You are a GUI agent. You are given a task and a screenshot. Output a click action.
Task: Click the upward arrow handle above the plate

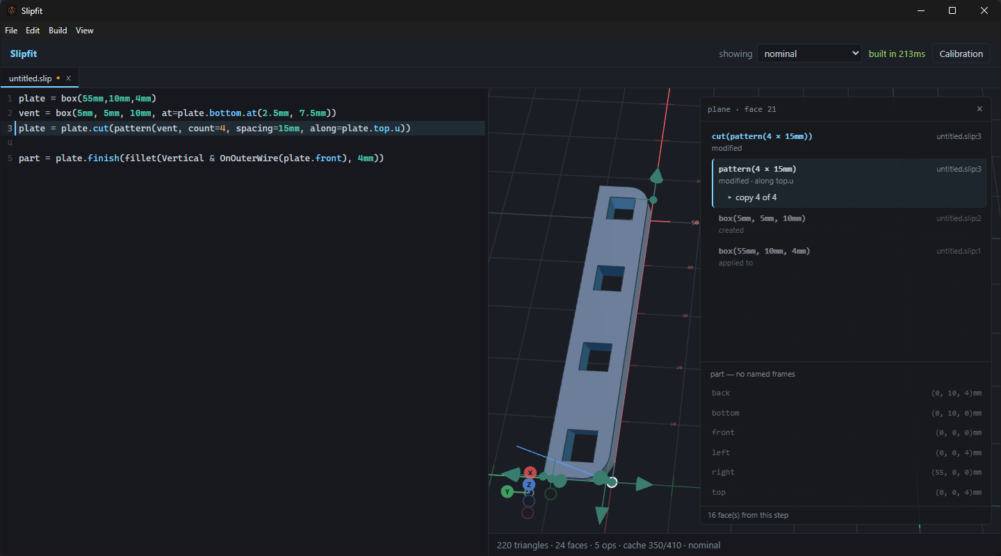pyautogui.click(x=656, y=177)
